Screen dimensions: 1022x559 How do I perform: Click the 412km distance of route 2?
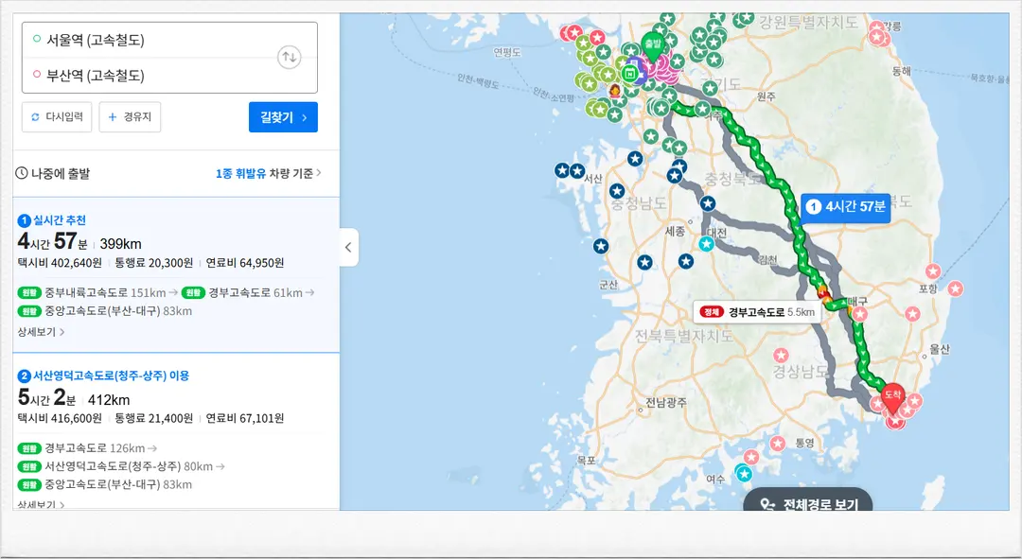point(109,400)
